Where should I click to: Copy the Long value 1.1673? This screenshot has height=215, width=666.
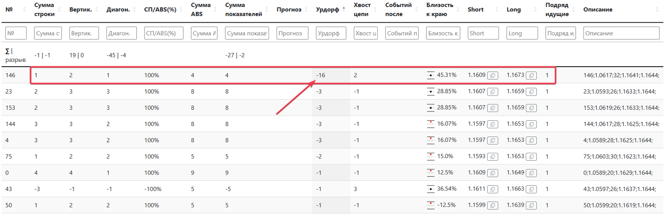coord(531,76)
